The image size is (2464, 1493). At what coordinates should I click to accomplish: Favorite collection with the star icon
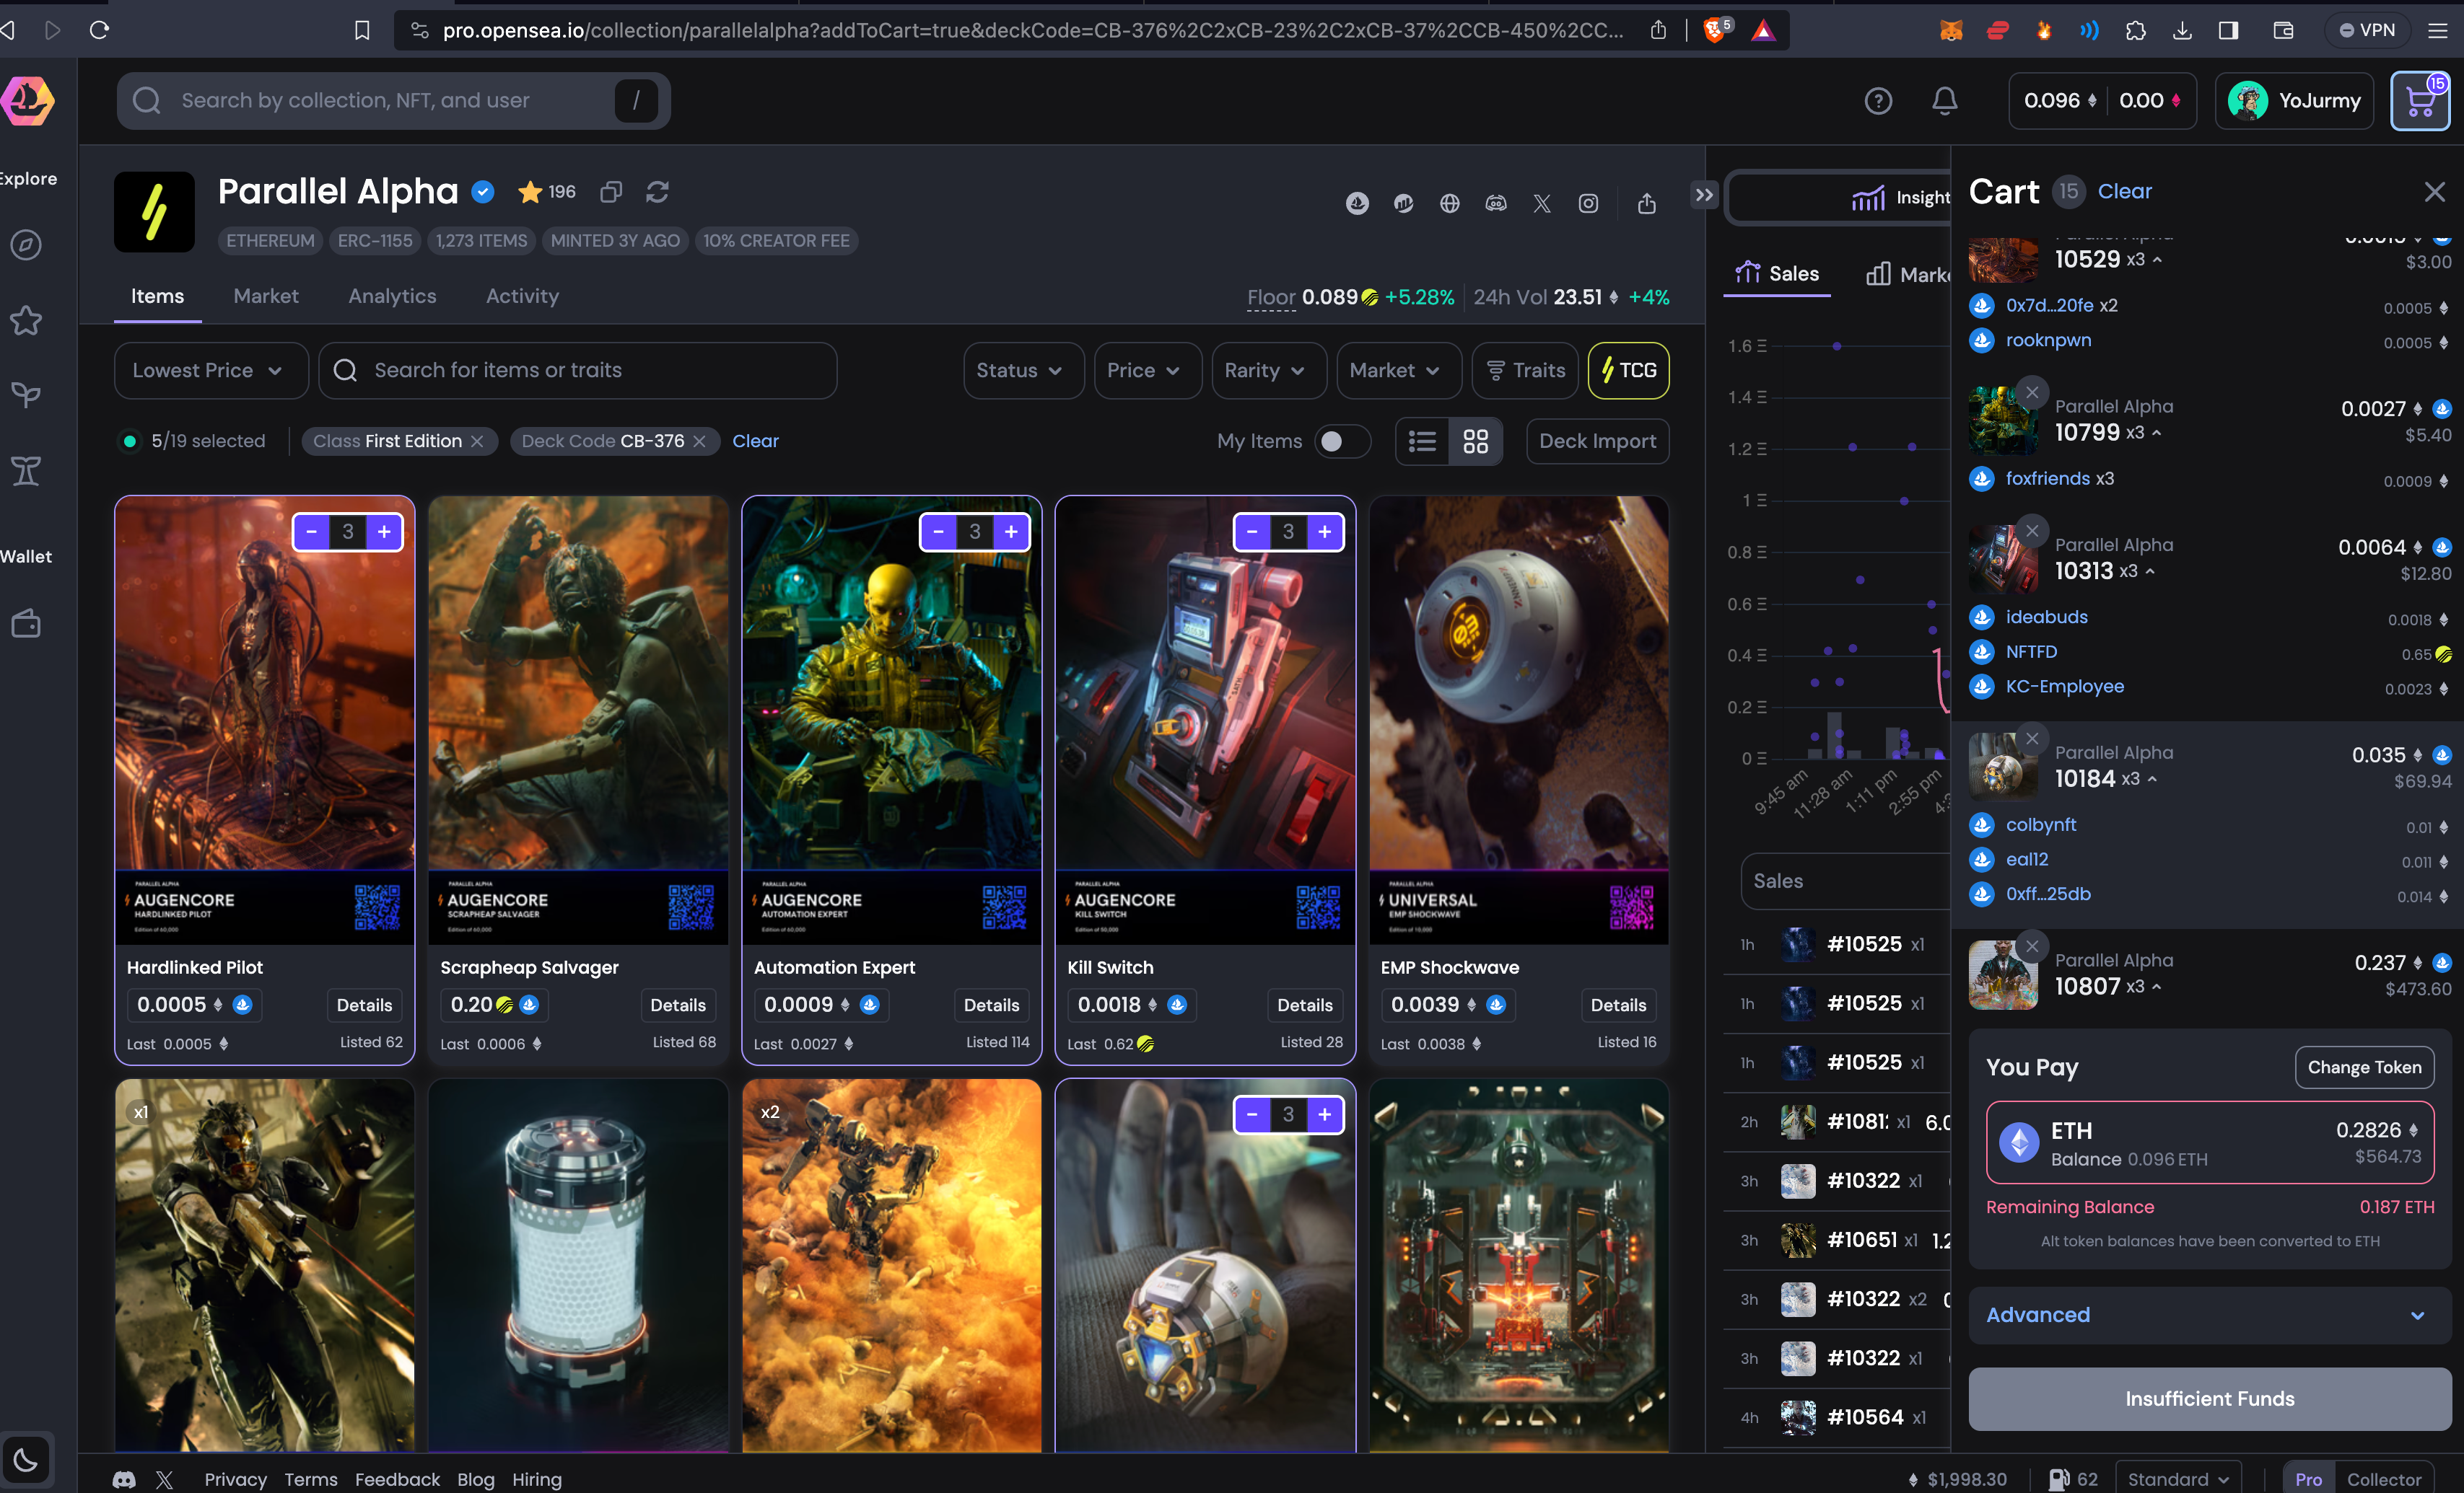pyautogui.click(x=530, y=192)
